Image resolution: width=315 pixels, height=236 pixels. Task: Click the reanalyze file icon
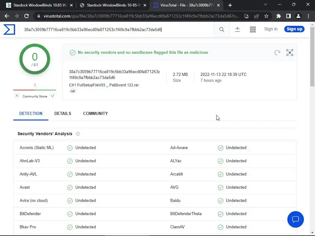pyautogui.click(x=277, y=53)
